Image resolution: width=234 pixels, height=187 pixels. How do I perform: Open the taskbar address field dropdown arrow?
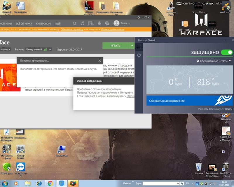point(178,183)
